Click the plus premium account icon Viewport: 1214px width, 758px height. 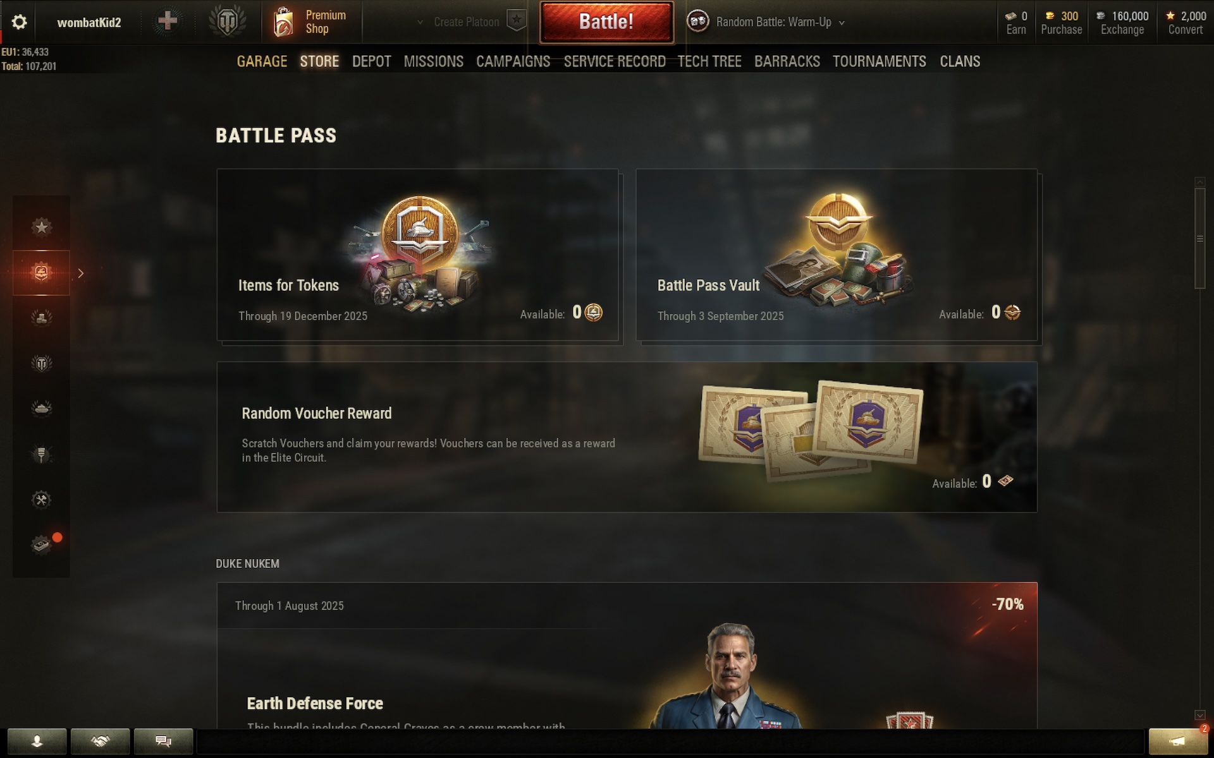coord(168,21)
